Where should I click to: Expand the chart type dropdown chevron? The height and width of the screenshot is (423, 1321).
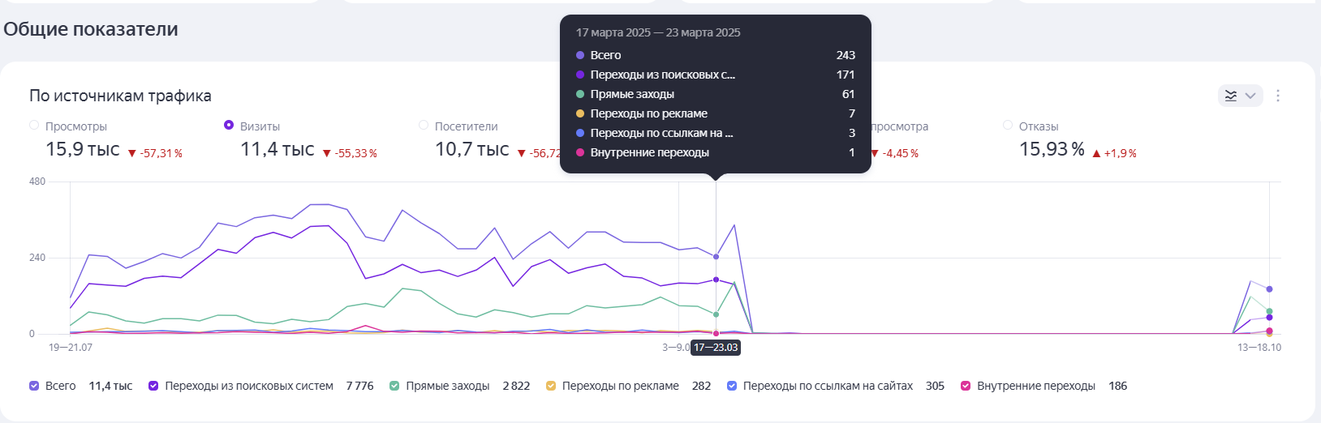[x=1250, y=96]
